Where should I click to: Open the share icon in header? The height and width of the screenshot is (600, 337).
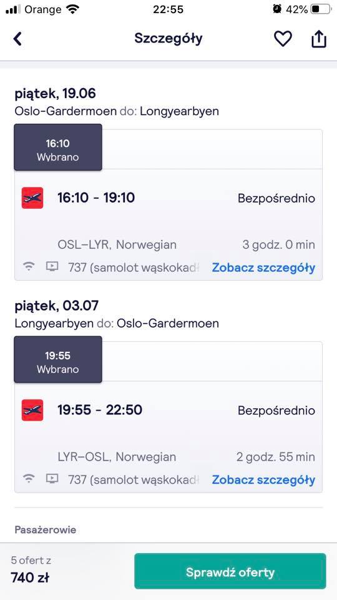pyautogui.click(x=319, y=39)
